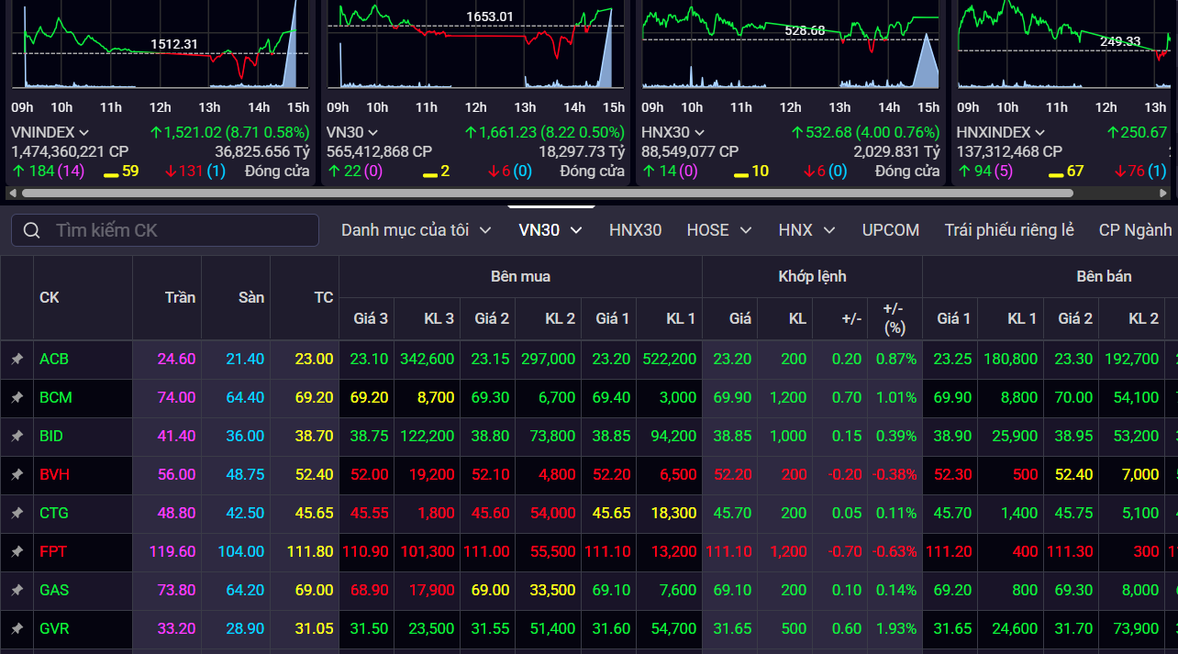Click HNXINDEX volume 137,312,468 CP
Screen dimensions: 1178x654
[x=1009, y=151]
